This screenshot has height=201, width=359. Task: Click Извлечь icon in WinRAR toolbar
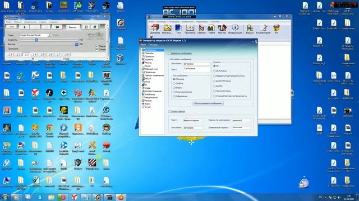pyautogui.click(x=167, y=30)
